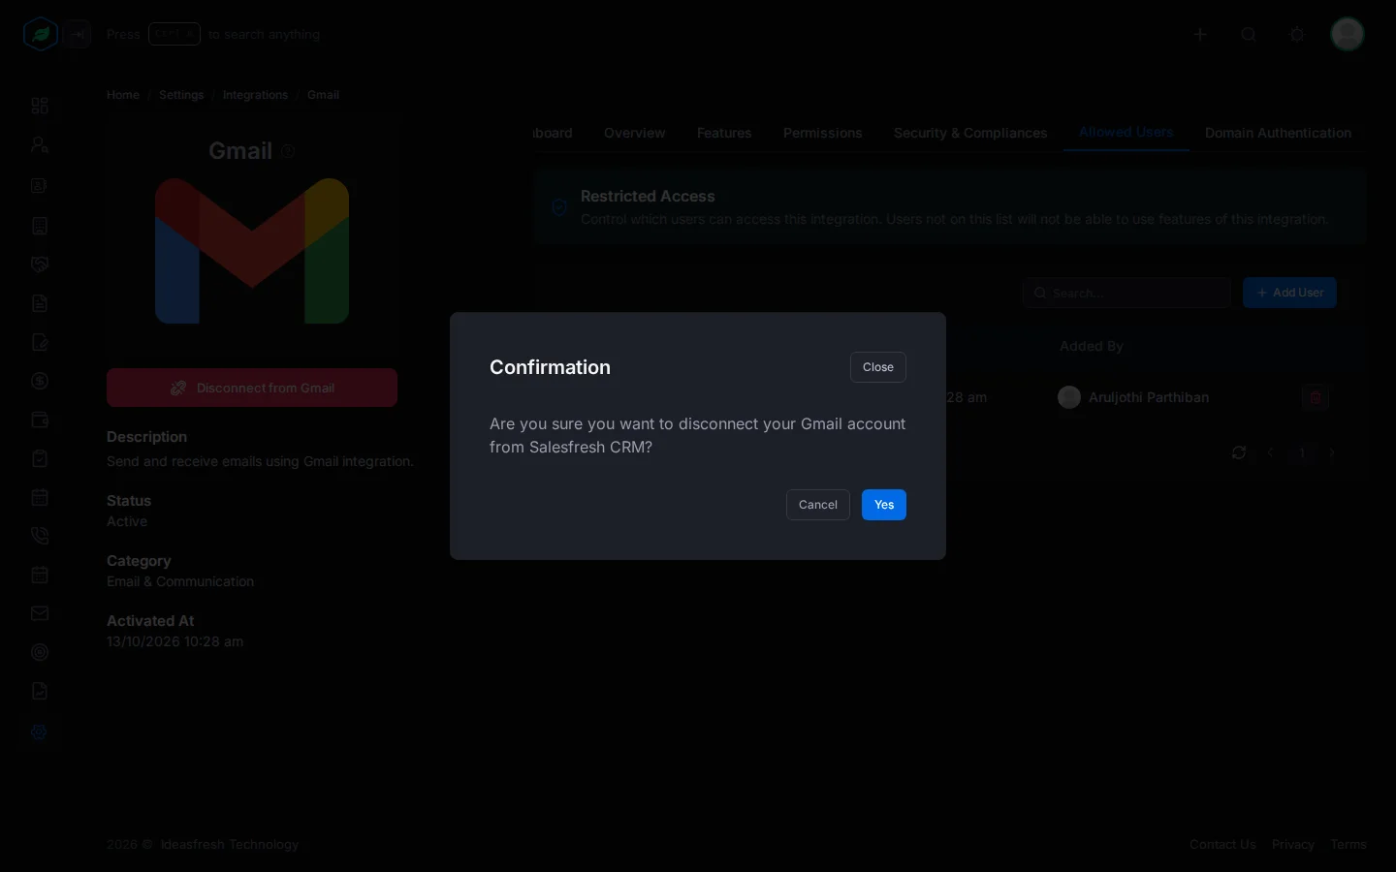
Task: Click the magnifier search icon in header
Action: (x=1249, y=35)
